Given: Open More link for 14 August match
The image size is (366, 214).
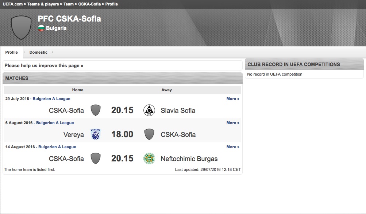Looking at the screenshot, I should pyautogui.click(x=233, y=147).
